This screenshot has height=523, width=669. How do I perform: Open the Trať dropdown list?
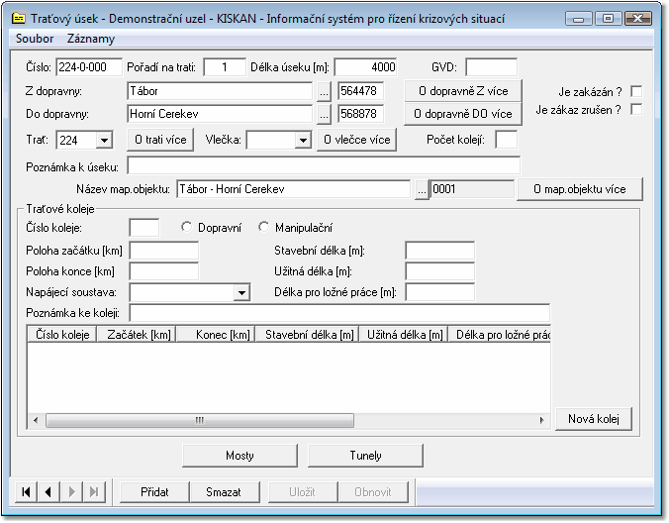(x=104, y=140)
